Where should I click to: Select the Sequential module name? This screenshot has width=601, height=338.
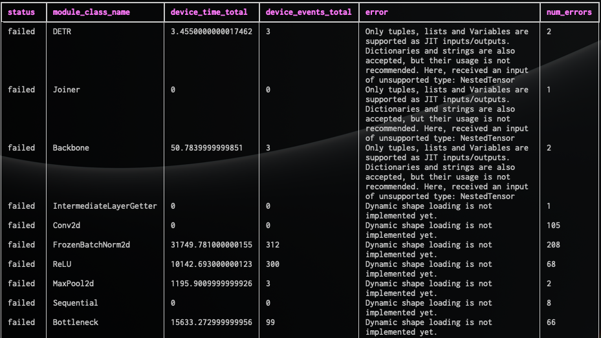click(76, 303)
